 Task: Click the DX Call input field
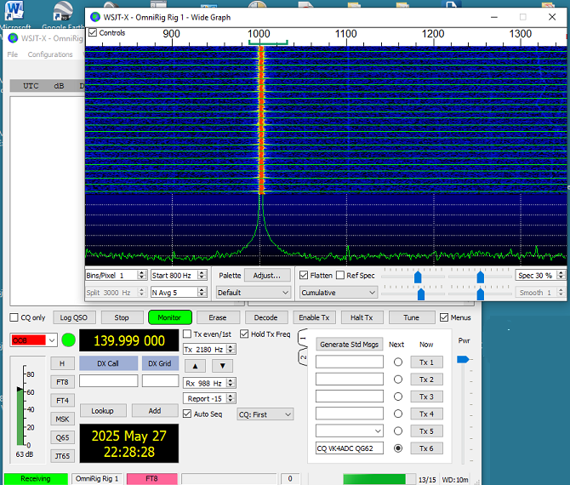tap(109, 380)
